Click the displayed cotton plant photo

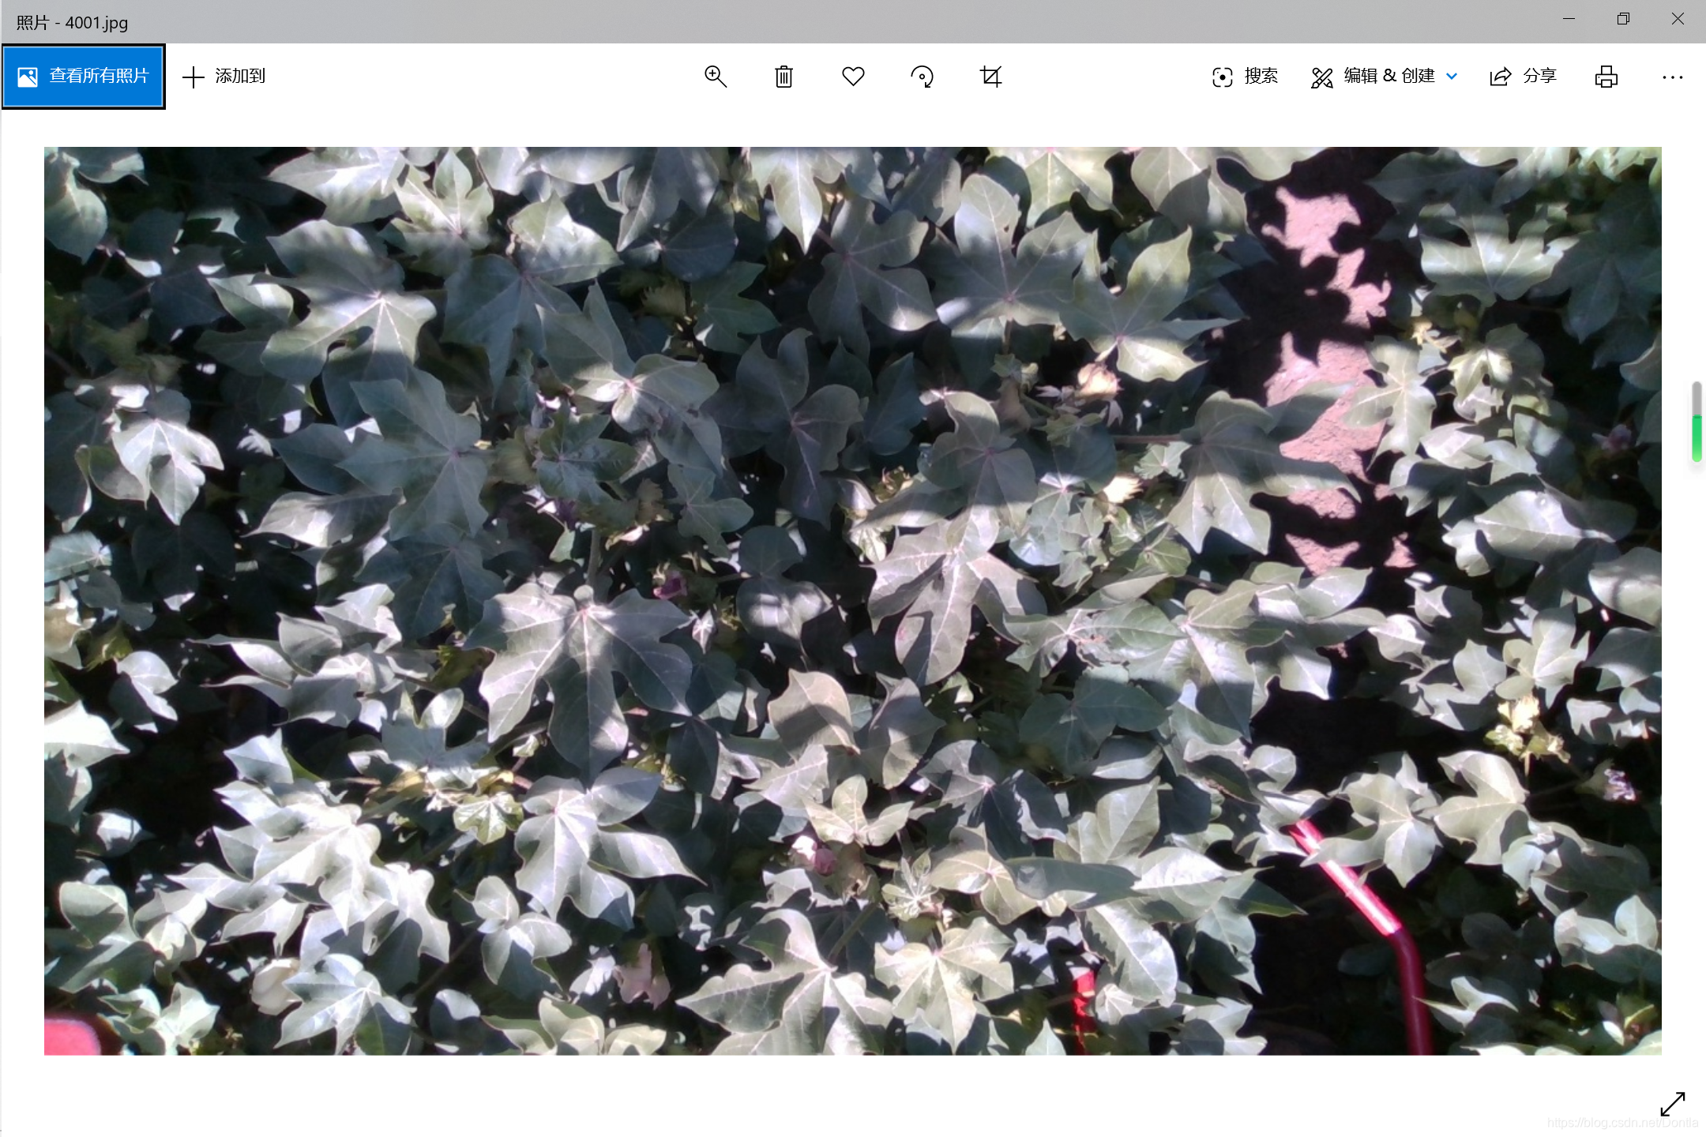(x=852, y=600)
